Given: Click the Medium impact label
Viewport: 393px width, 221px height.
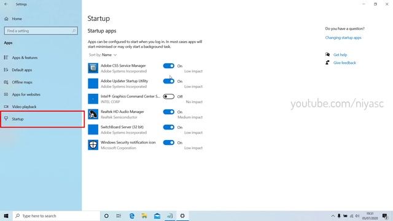Looking at the screenshot, I should pos(190,117).
